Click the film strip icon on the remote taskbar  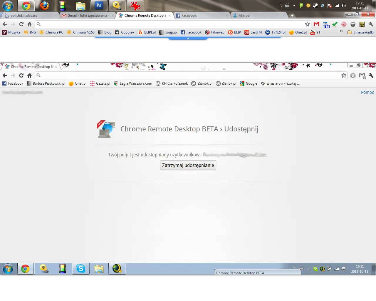click(x=62, y=269)
